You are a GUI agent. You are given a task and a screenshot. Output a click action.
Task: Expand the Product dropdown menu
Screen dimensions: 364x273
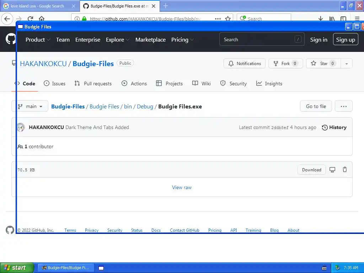coord(38,40)
